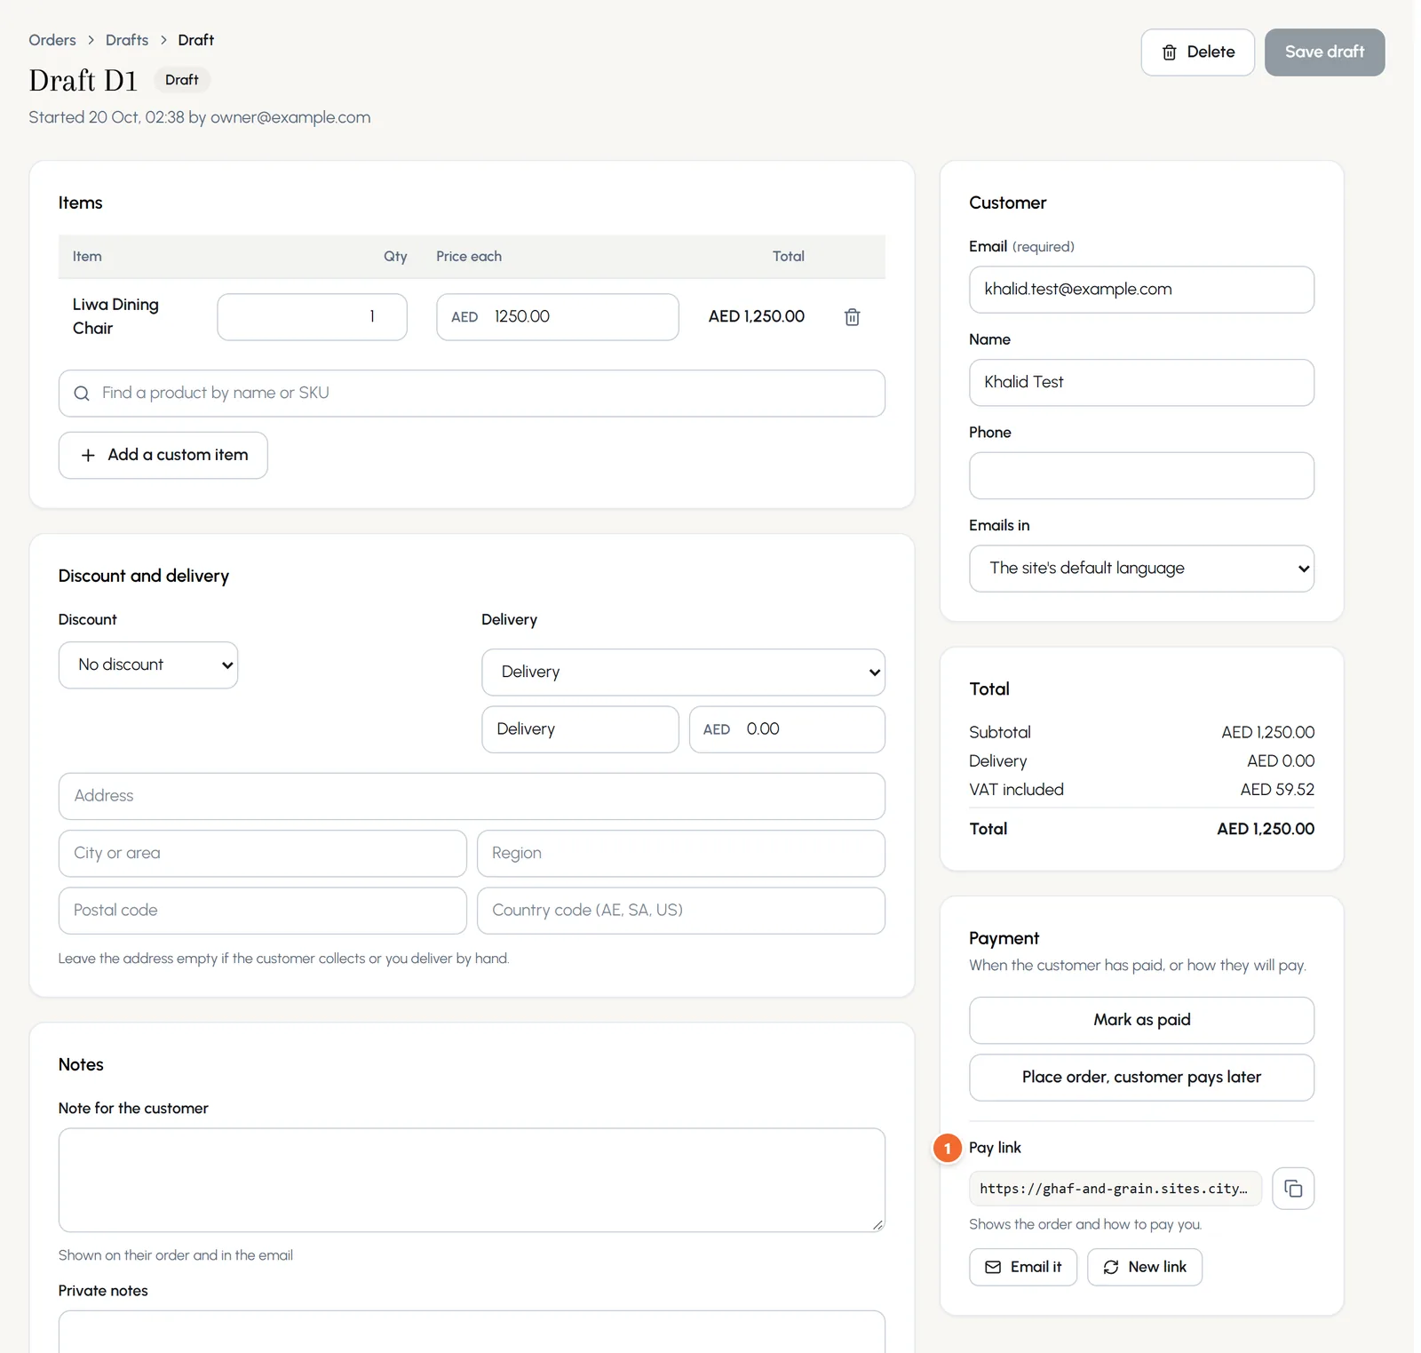
Task: Click the Liwa Dining Chair item name
Action: click(115, 317)
